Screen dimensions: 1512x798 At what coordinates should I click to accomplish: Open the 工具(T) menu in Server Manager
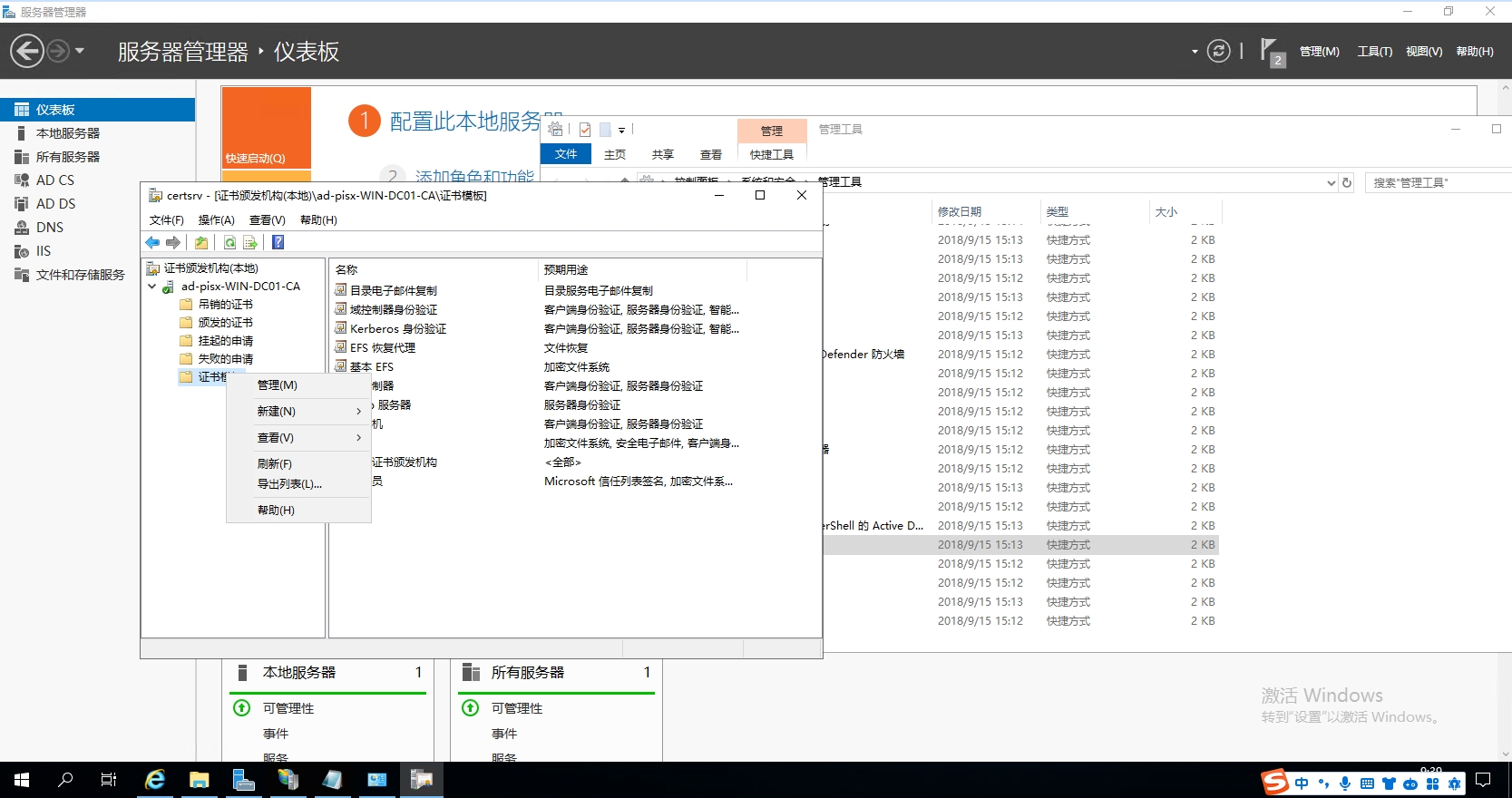coord(1374,52)
